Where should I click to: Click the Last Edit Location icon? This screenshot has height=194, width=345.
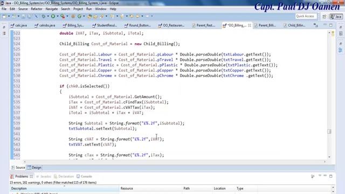(x=132, y=16)
